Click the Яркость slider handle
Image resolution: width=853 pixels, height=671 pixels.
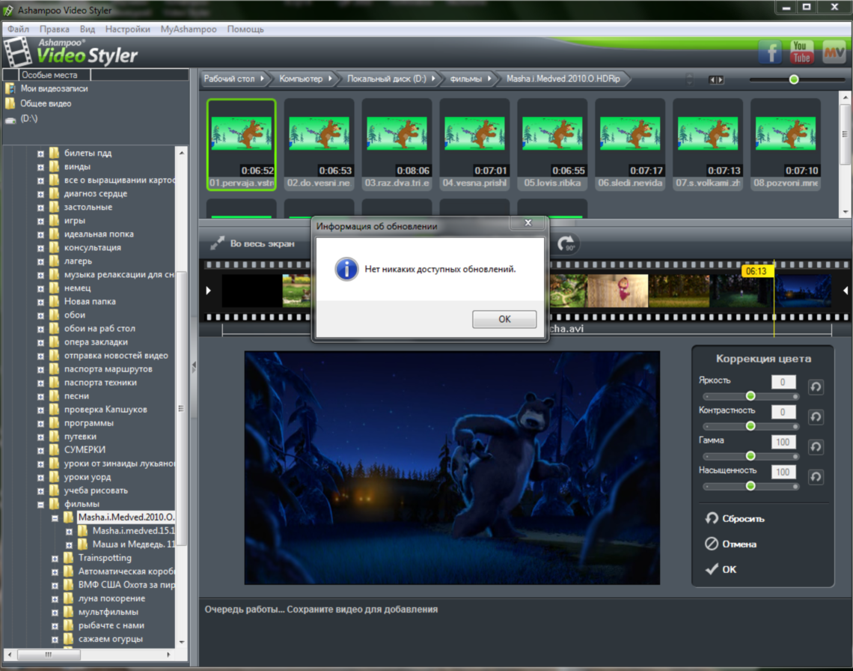coord(750,396)
